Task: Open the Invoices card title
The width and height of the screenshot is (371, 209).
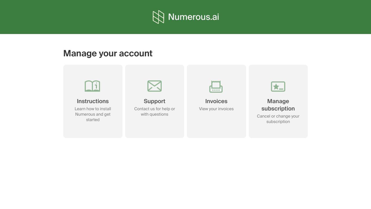Action: [216, 101]
